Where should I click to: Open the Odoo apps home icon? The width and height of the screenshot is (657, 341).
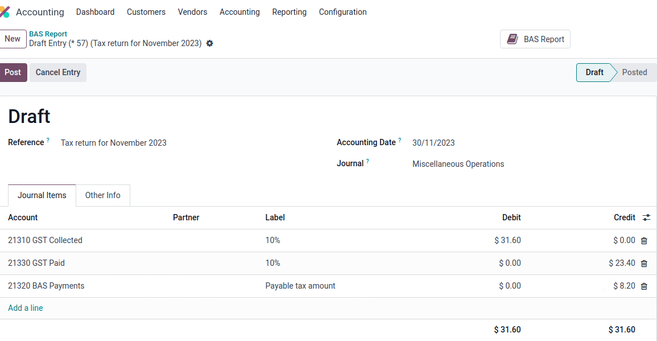click(7, 11)
